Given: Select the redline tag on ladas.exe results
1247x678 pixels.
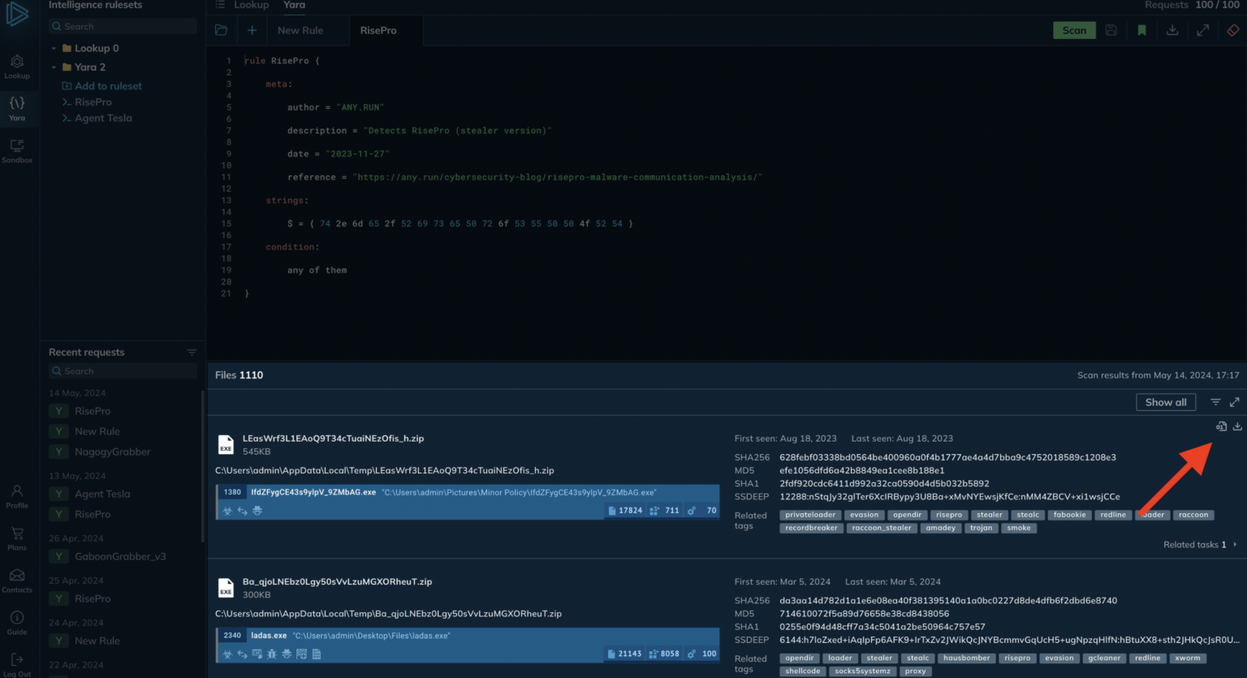Looking at the screenshot, I should pyautogui.click(x=1147, y=658).
